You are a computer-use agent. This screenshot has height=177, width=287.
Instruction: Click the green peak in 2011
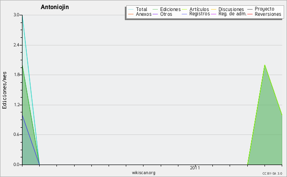click(265, 66)
